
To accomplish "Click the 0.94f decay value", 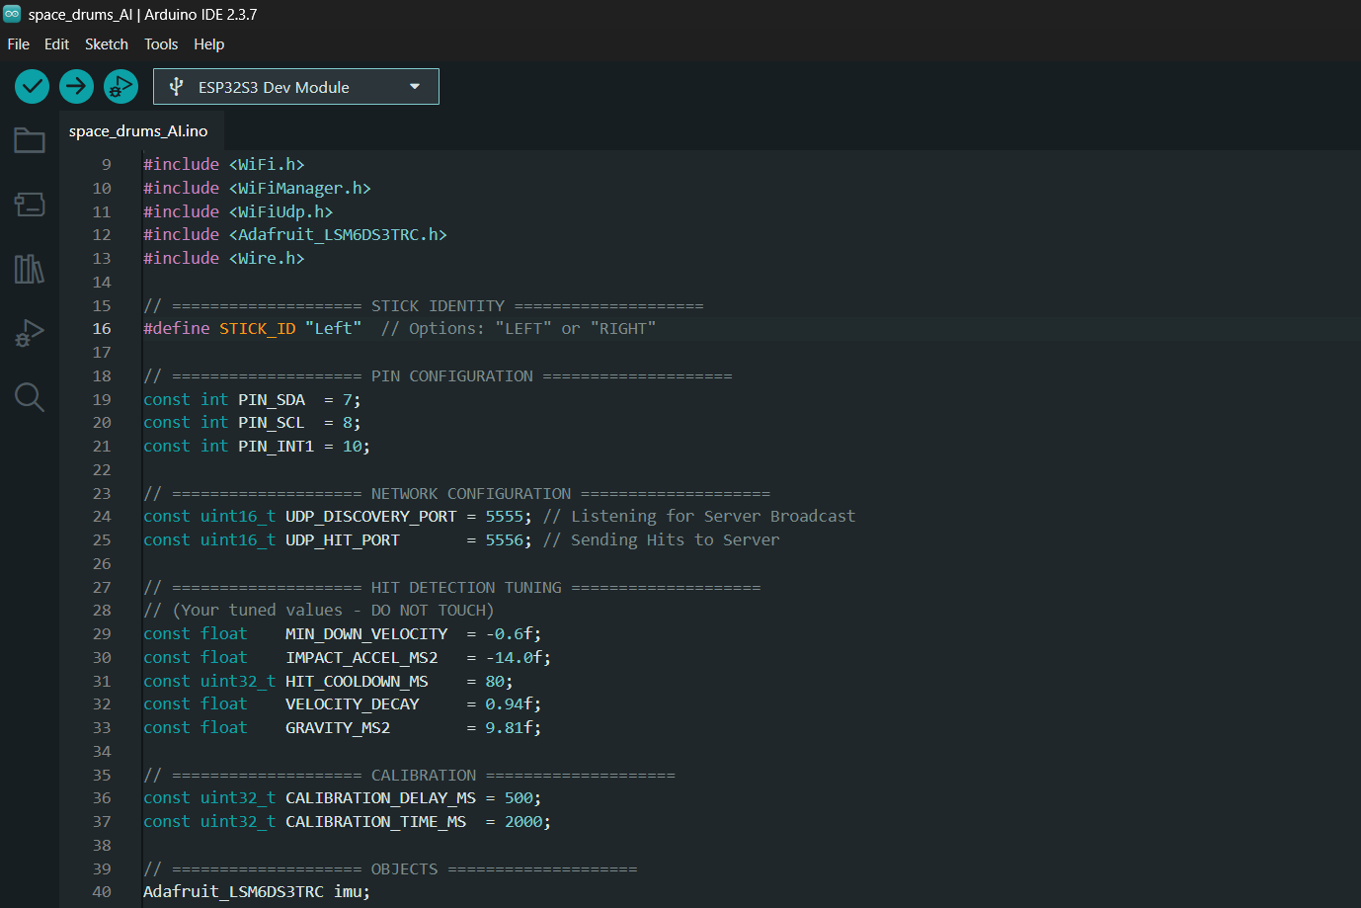I will 509,704.
